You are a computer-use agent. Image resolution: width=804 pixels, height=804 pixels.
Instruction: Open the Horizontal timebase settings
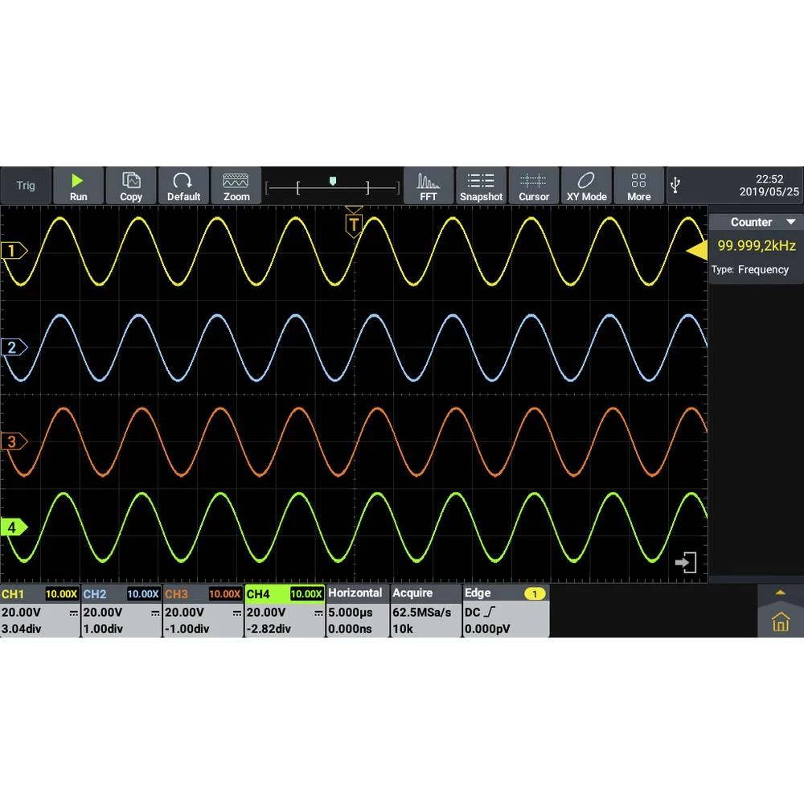pos(357,611)
